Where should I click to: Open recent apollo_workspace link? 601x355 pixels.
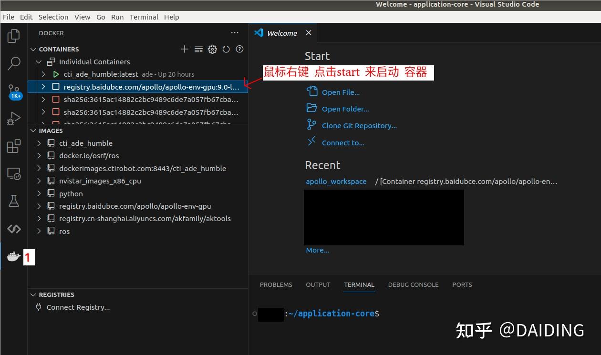[336, 182]
